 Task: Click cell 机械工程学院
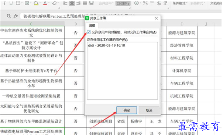point(182,96)
